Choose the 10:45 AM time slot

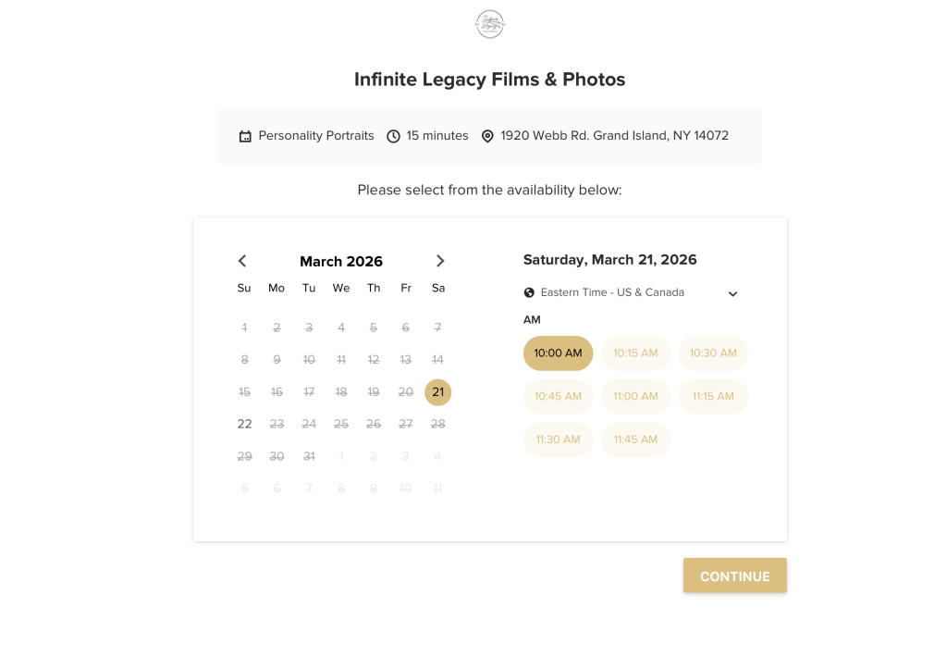pyautogui.click(x=558, y=396)
